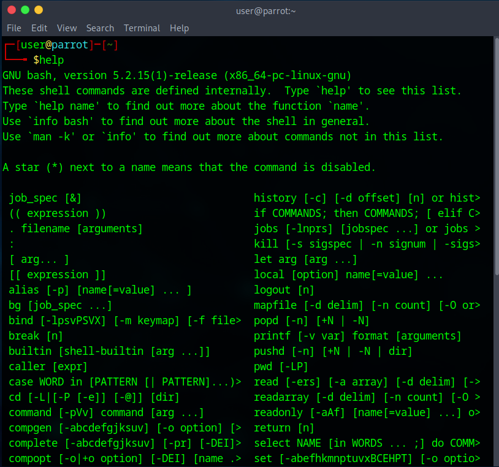Click the return [n] entry
Viewport: 499px width, 467px height.
point(284,428)
